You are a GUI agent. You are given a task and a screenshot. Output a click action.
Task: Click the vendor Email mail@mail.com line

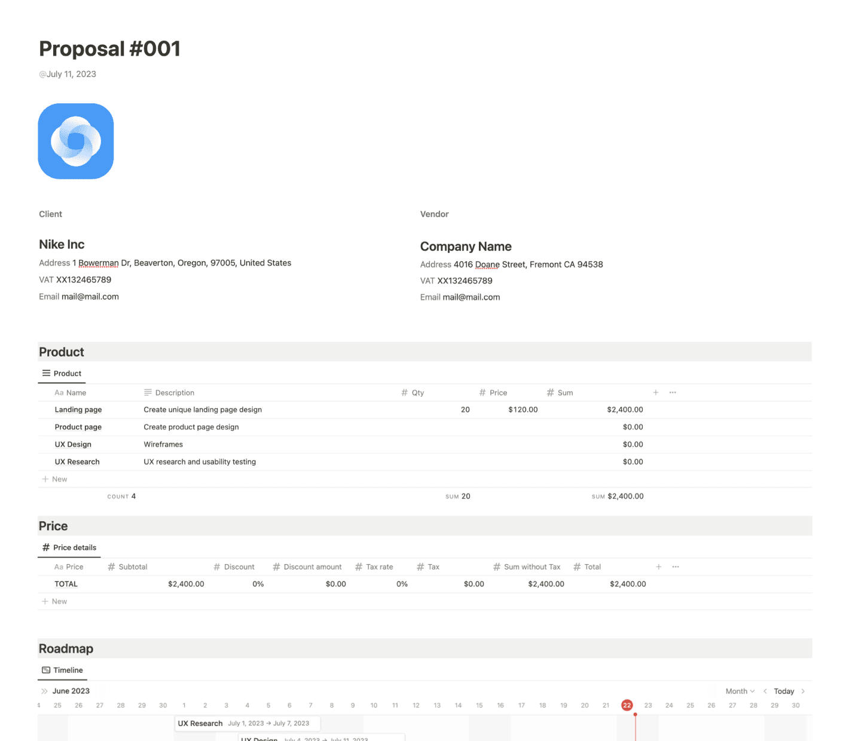pos(460,297)
